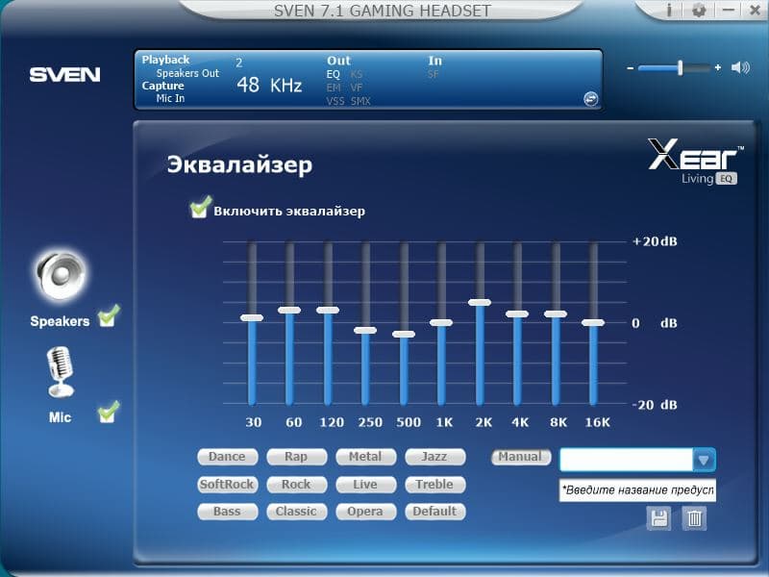Select the Speakers device icon
Image resolution: width=769 pixels, height=577 pixels.
[61, 274]
